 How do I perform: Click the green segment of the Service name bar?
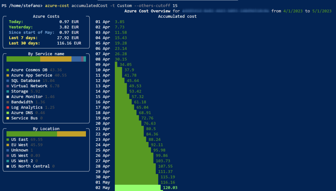(x=23, y=59)
